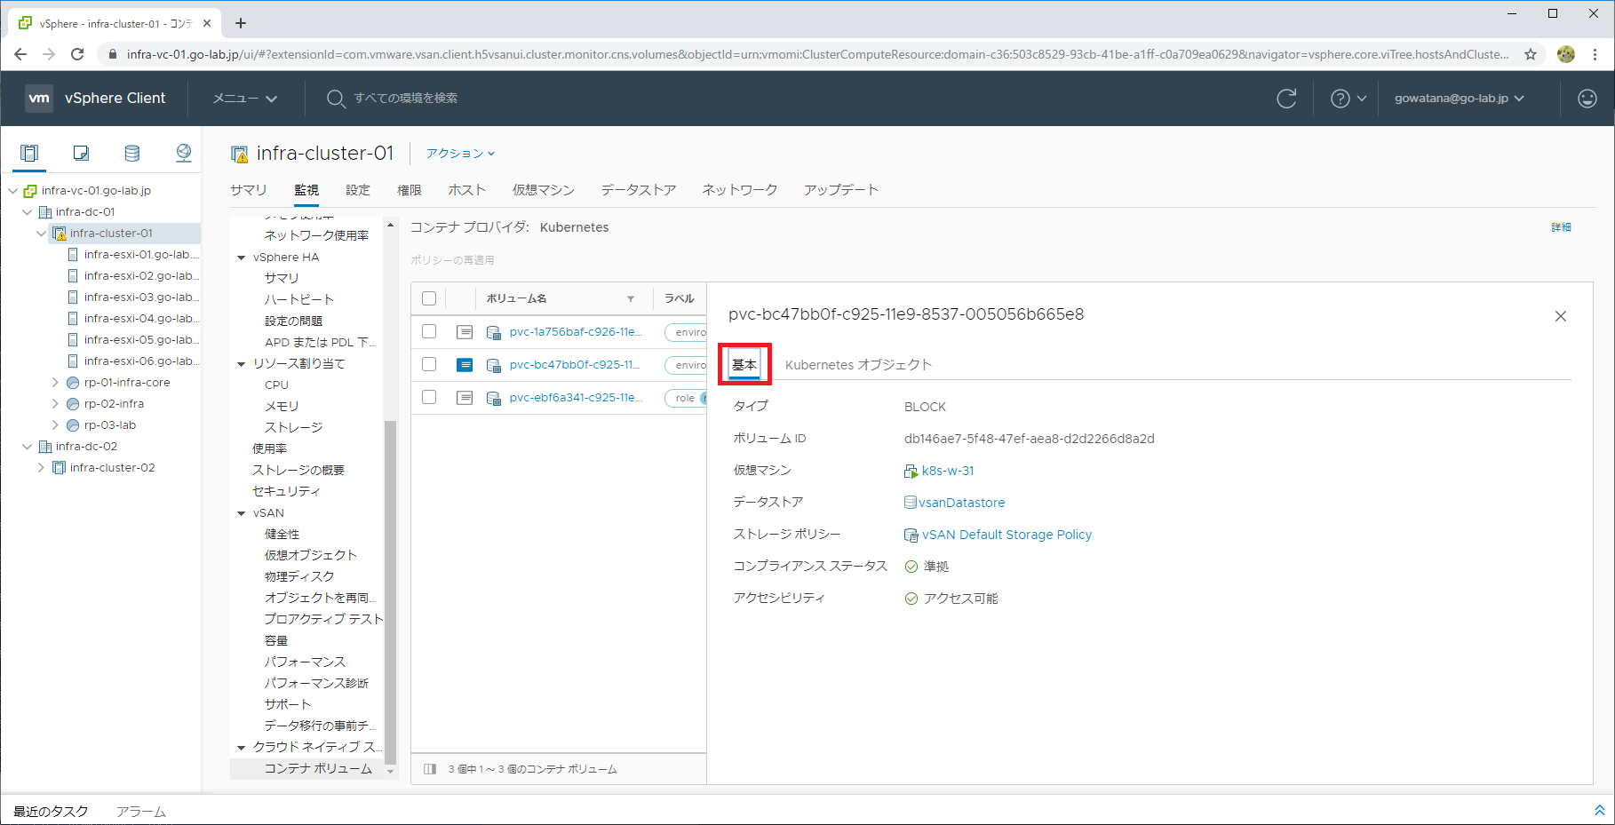
Task: Bookmark this page with the star icon
Action: click(x=1531, y=54)
